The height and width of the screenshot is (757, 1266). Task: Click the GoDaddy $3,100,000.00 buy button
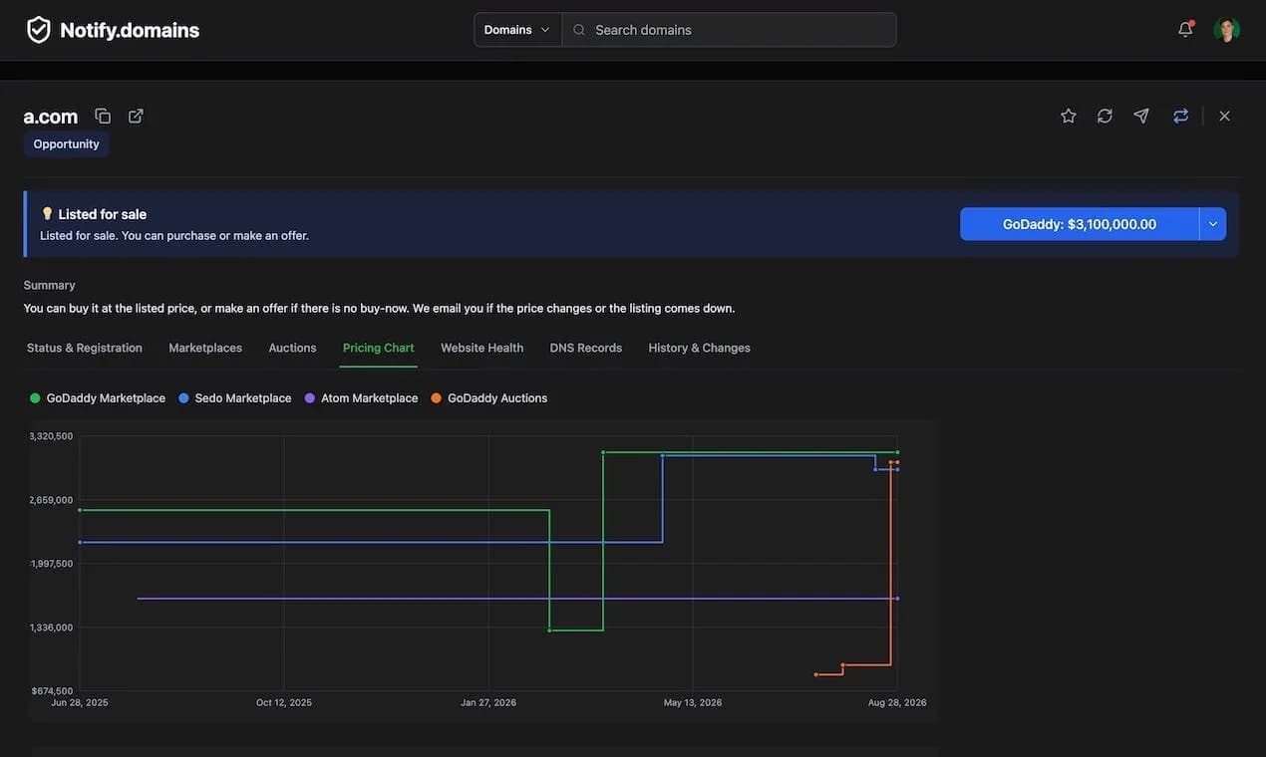click(1080, 224)
